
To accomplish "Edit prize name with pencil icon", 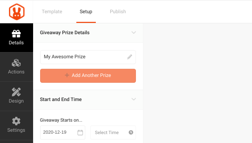I will pyautogui.click(x=130, y=57).
